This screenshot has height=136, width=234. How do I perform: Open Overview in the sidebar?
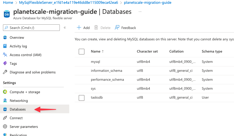point(17,37)
